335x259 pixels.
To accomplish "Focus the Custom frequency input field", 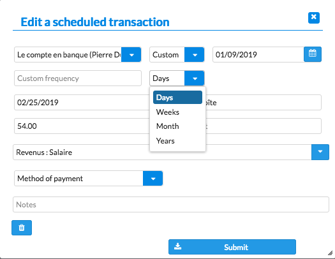I will pyautogui.click(x=78, y=78).
